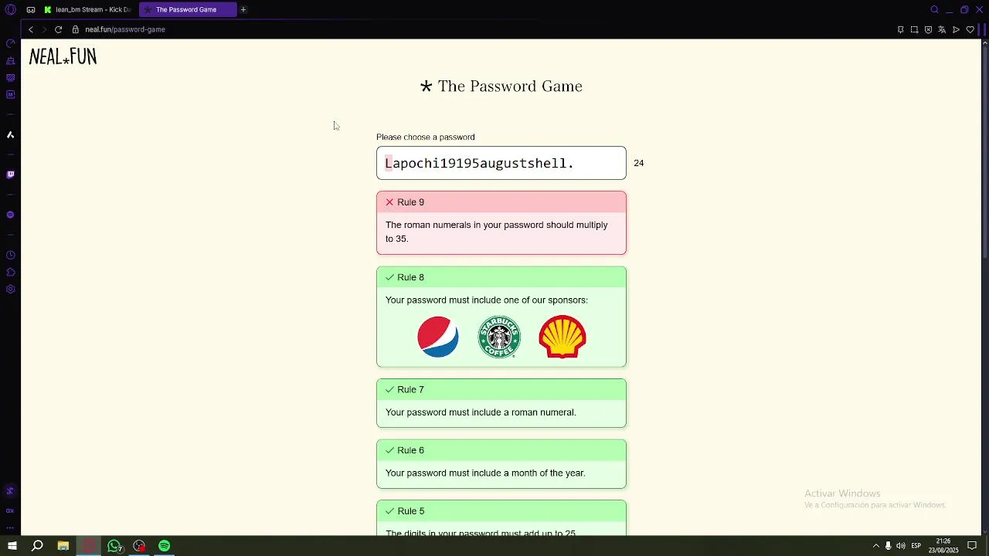Open Spotify from the taskbar
Viewport: 989px width, 556px height.
pyautogui.click(x=165, y=546)
